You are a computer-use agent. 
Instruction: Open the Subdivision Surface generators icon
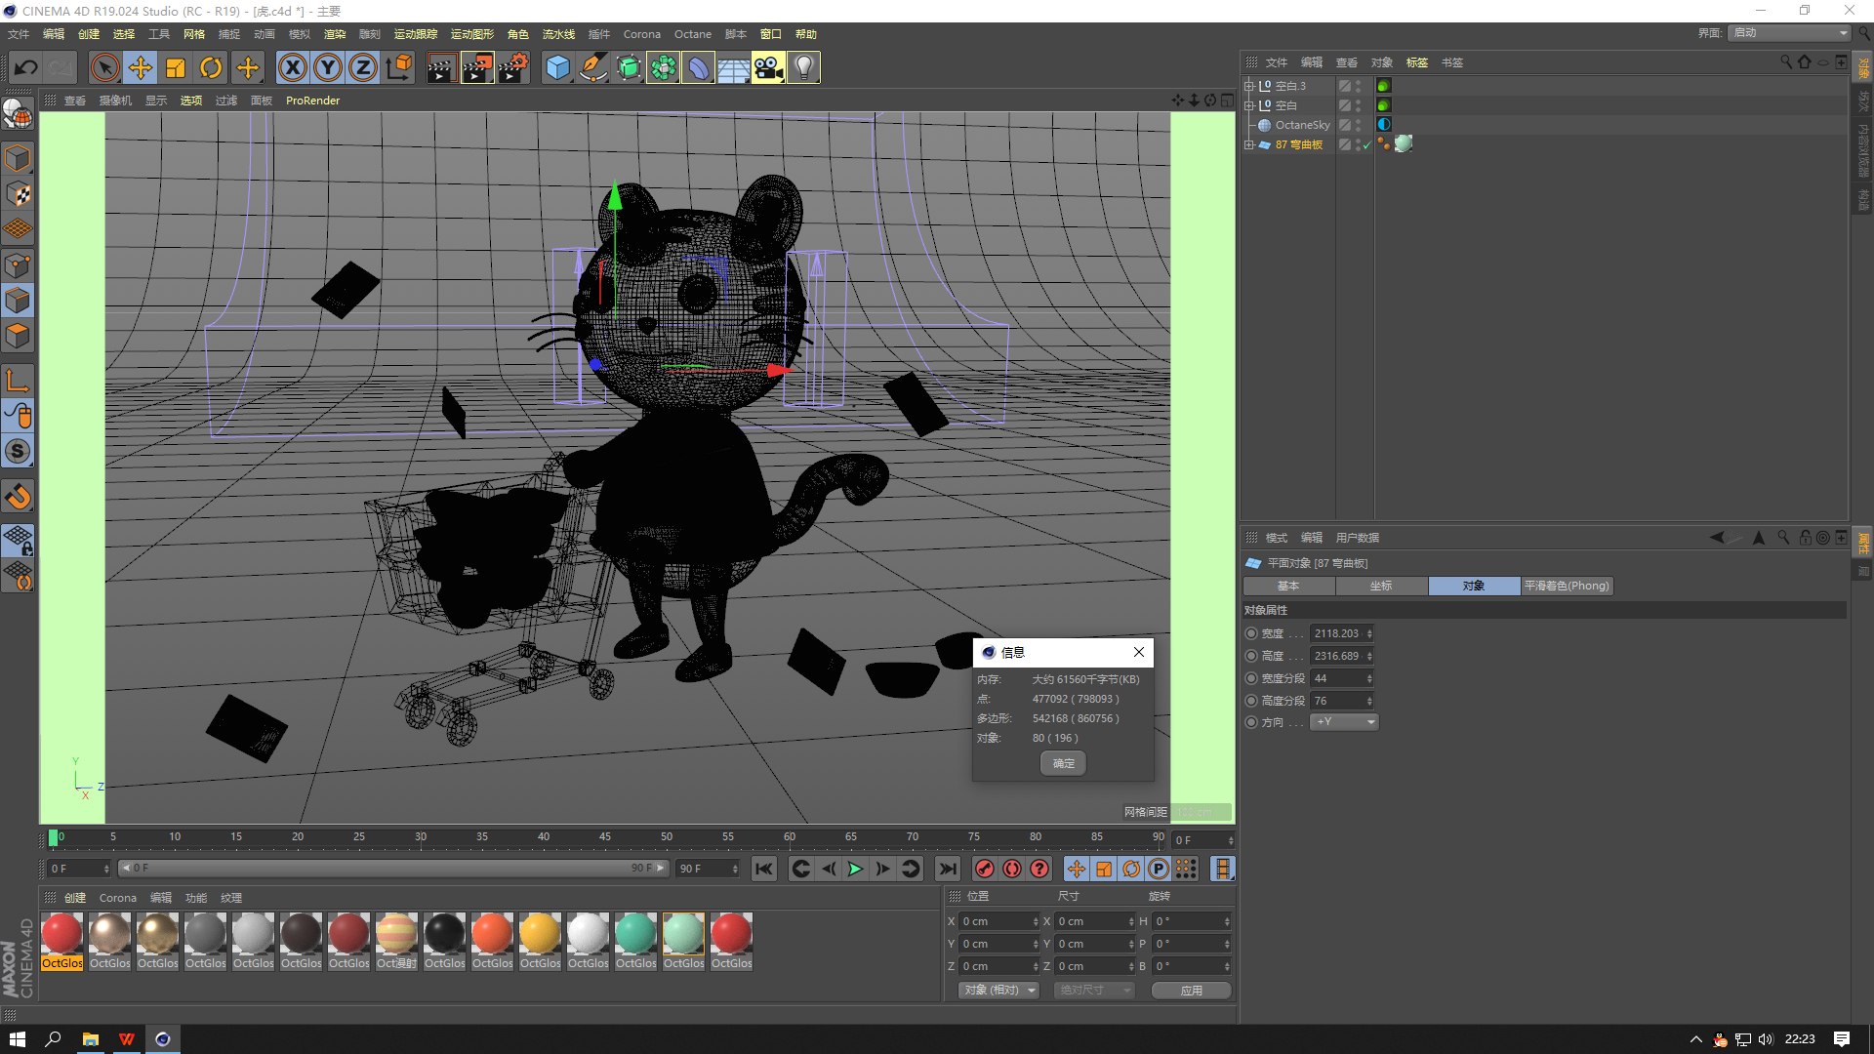[629, 67]
